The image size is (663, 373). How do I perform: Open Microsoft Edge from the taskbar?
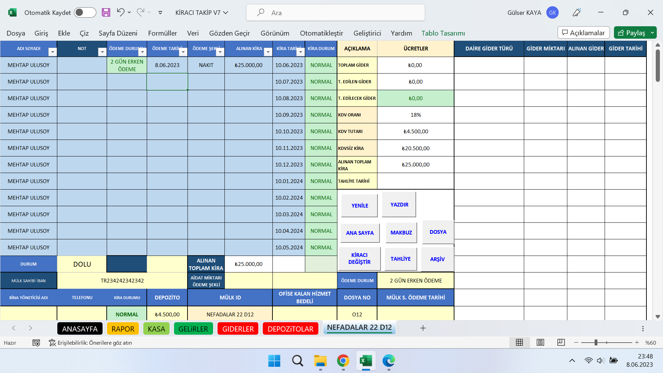point(388,361)
